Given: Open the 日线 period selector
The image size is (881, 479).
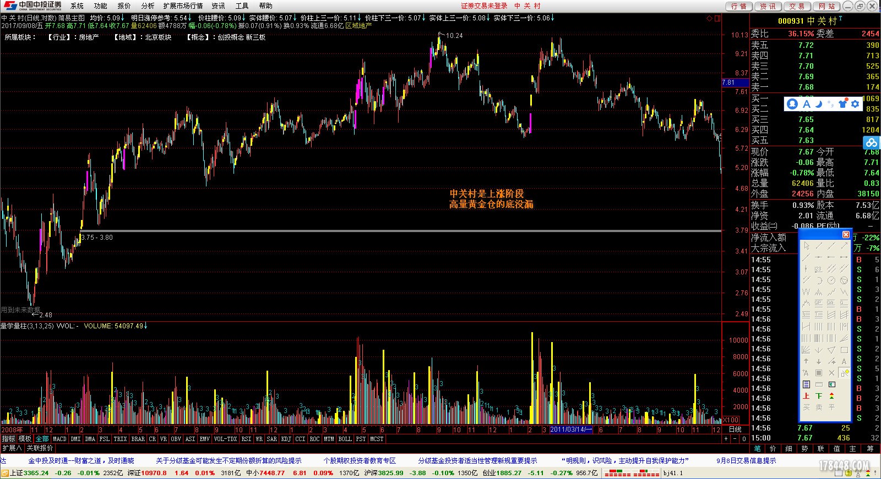Looking at the screenshot, I should coord(735,430).
